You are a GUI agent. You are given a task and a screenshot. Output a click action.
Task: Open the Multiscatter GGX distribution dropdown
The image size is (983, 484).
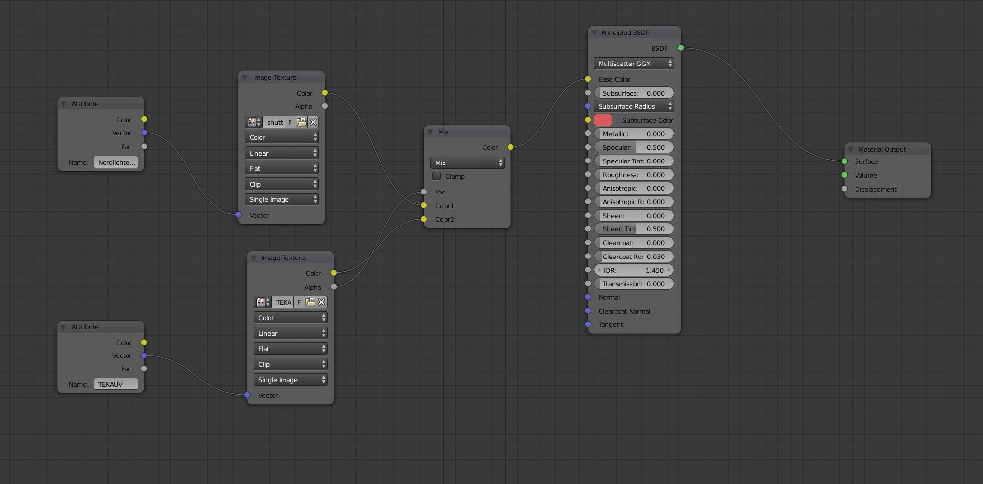pos(634,64)
